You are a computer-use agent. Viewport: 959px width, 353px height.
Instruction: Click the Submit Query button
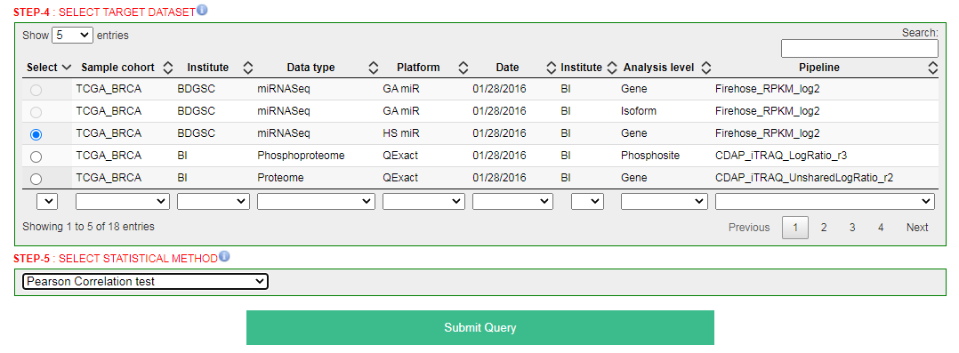pyautogui.click(x=480, y=327)
